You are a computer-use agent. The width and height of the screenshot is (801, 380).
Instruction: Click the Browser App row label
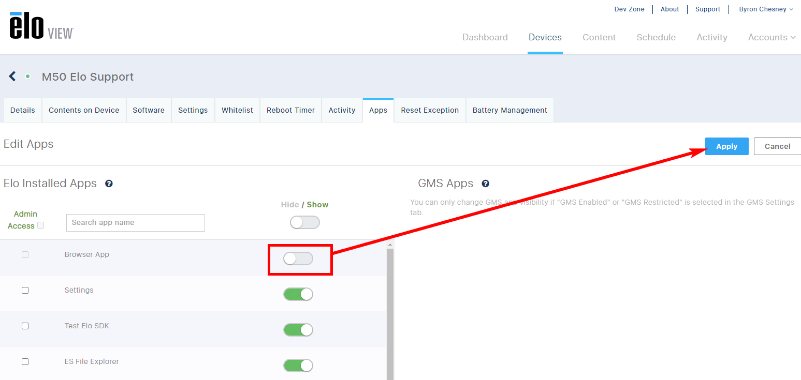click(87, 254)
